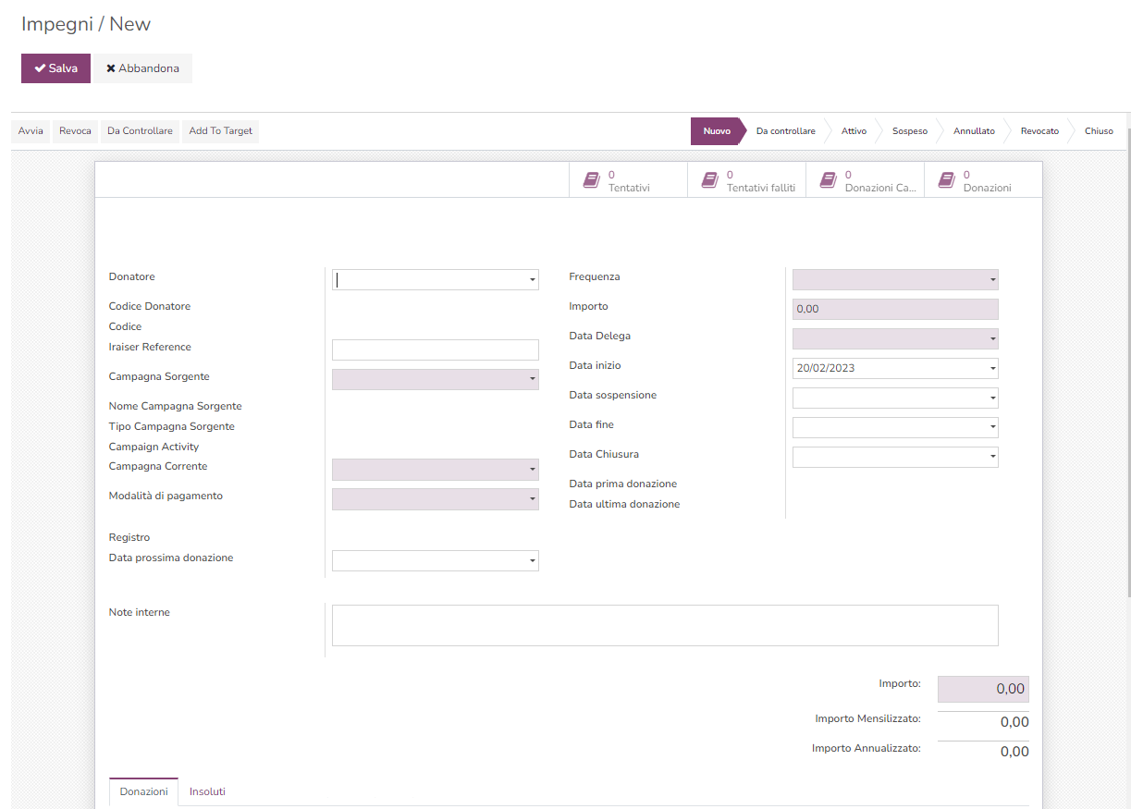The image size is (1131, 809).
Task: Open the Campagna Sorgente dropdown
Action: 533,379
